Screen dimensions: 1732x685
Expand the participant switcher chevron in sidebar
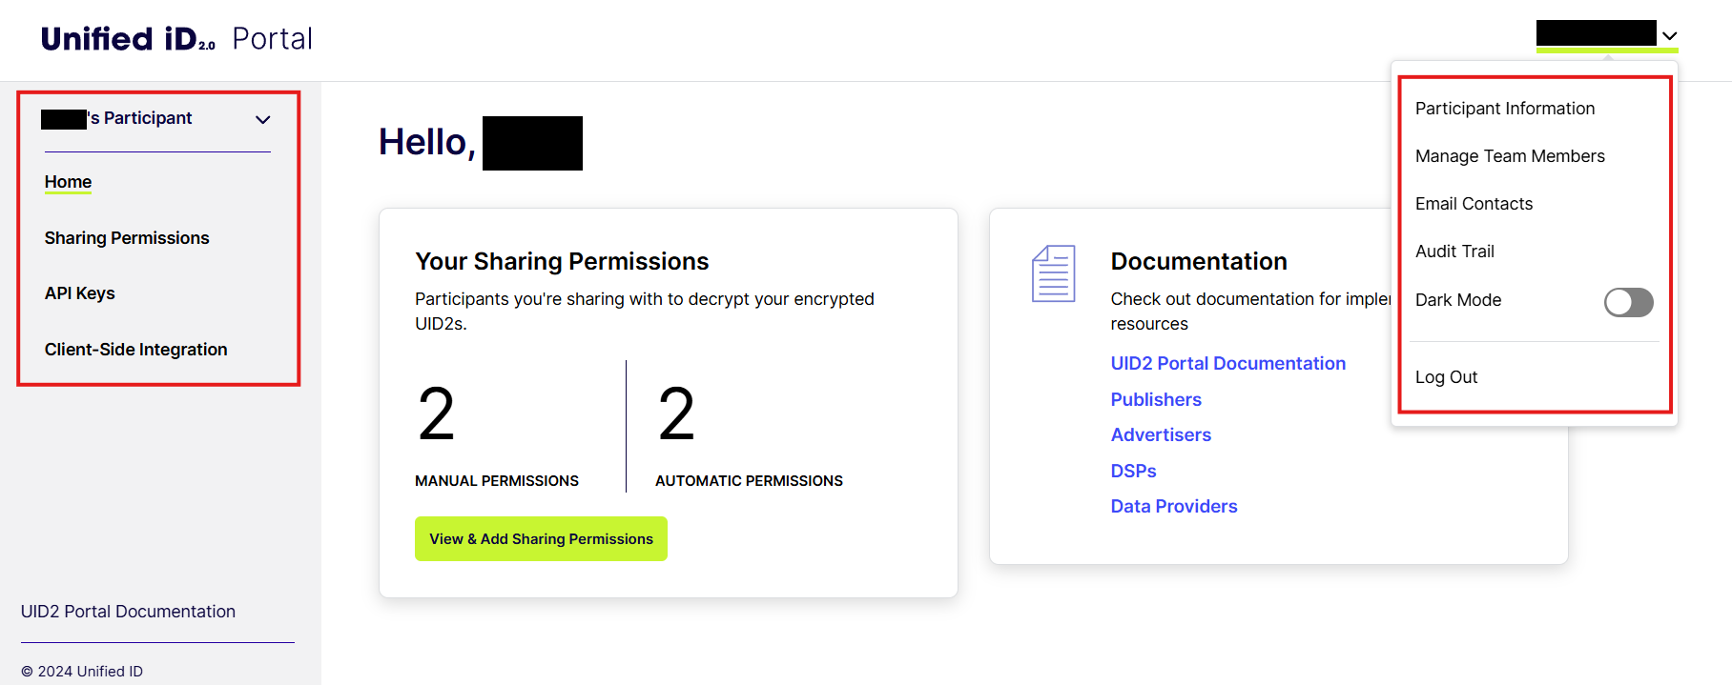(x=263, y=119)
